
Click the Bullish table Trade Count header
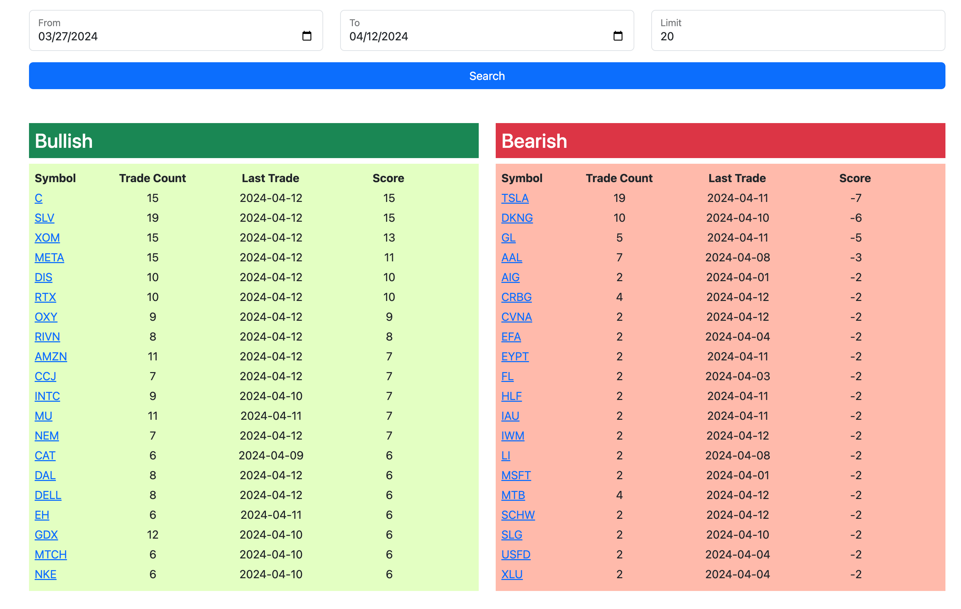pos(152,178)
